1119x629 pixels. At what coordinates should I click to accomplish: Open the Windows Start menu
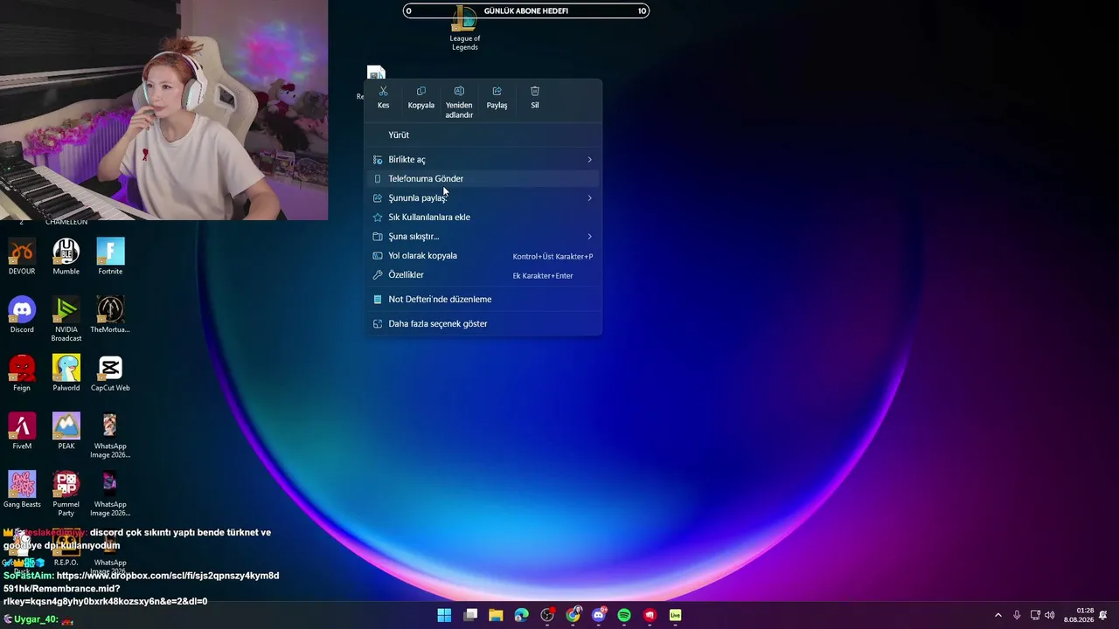(444, 615)
